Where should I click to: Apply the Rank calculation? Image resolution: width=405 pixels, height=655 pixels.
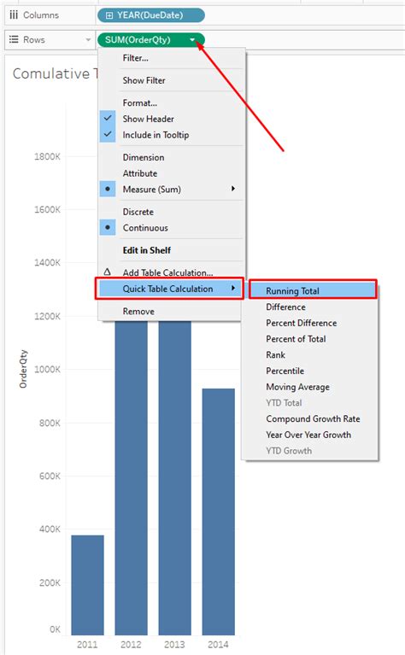tap(275, 354)
